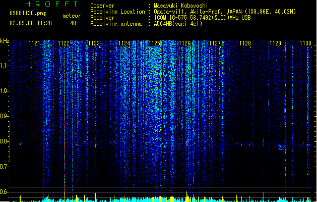The height and width of the screenshot is (202, 317).
Task: Click the 1129 time marker
Action: point(275,43)
